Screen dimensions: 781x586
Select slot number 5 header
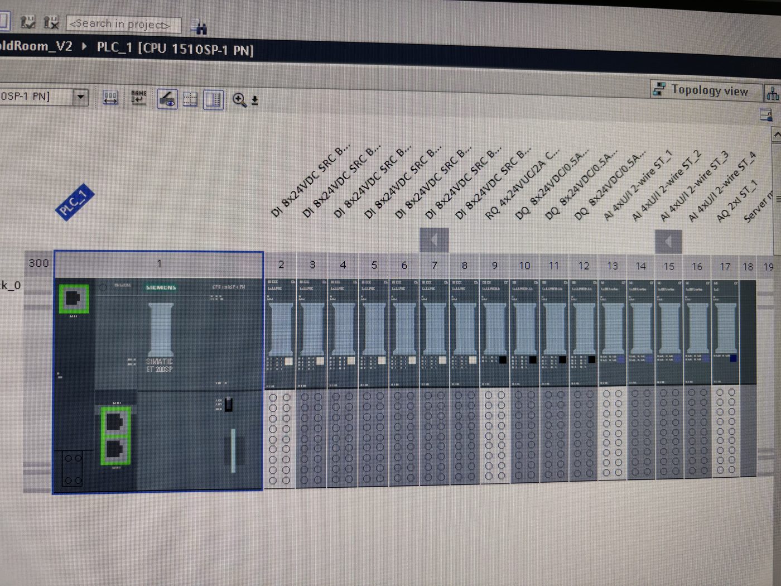coord(374,265)
